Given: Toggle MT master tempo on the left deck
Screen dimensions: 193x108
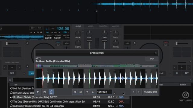Looking at the screenshot, I should click(x=48, y=32).
